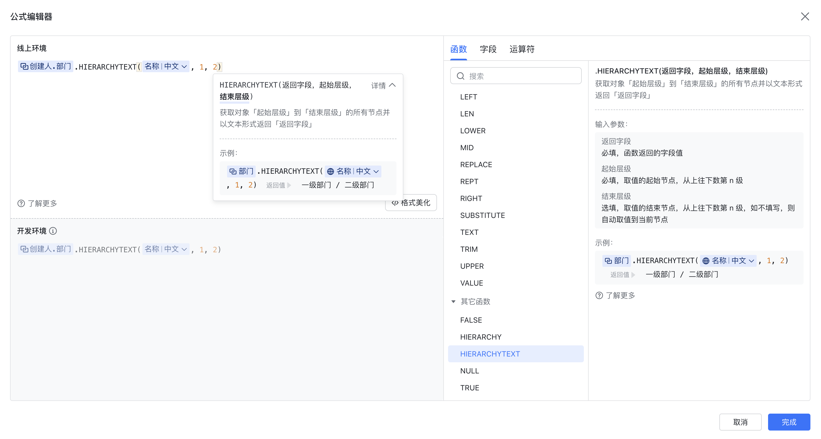The height and width of the screenshot is (439, 821).
Task: Open the left 了解更多 link
Action: [x=42, y=203]
